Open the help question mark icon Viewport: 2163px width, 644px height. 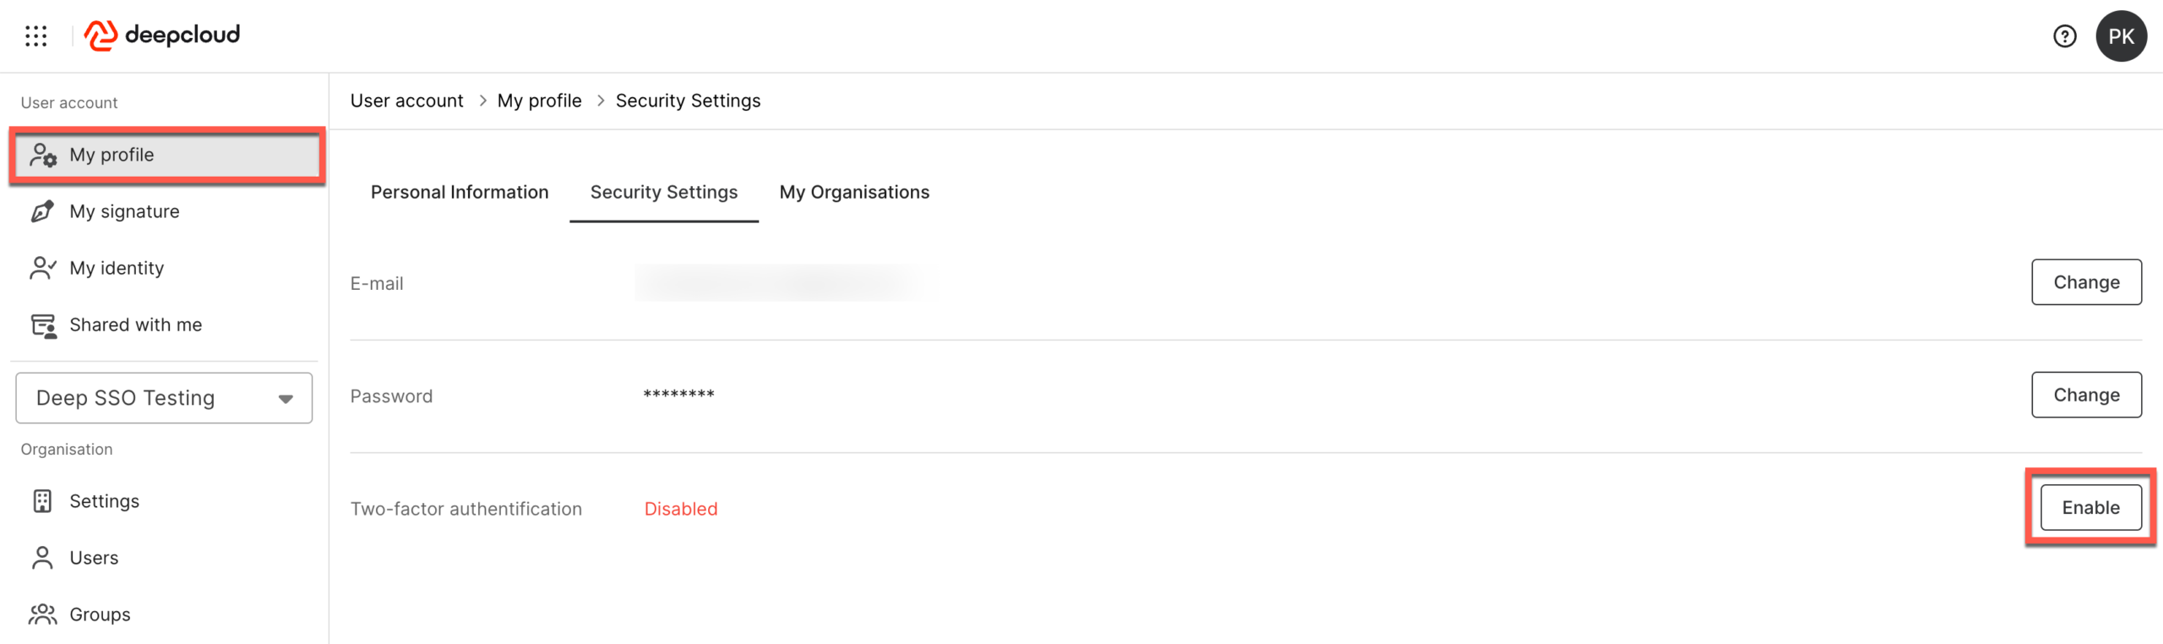click(2064, 36)
